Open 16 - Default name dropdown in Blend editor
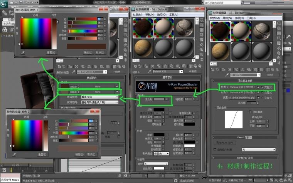This screenshot has width=293, height=183. pyautogui.click(x=258, y=75)
